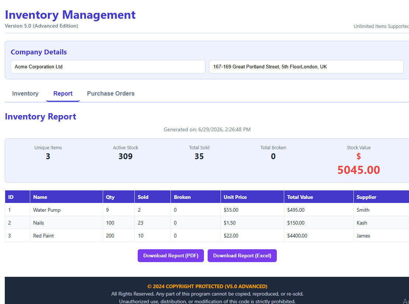
Task: Click the Sold value 2 for Water Pump
Action: (x=152, y=210)
